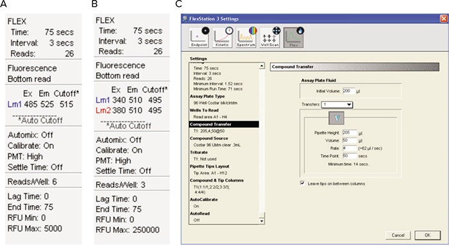449x245 pixels.
Task: Click Lm2 380 510 495 wavelength row
Action: [x=128, y=110]
